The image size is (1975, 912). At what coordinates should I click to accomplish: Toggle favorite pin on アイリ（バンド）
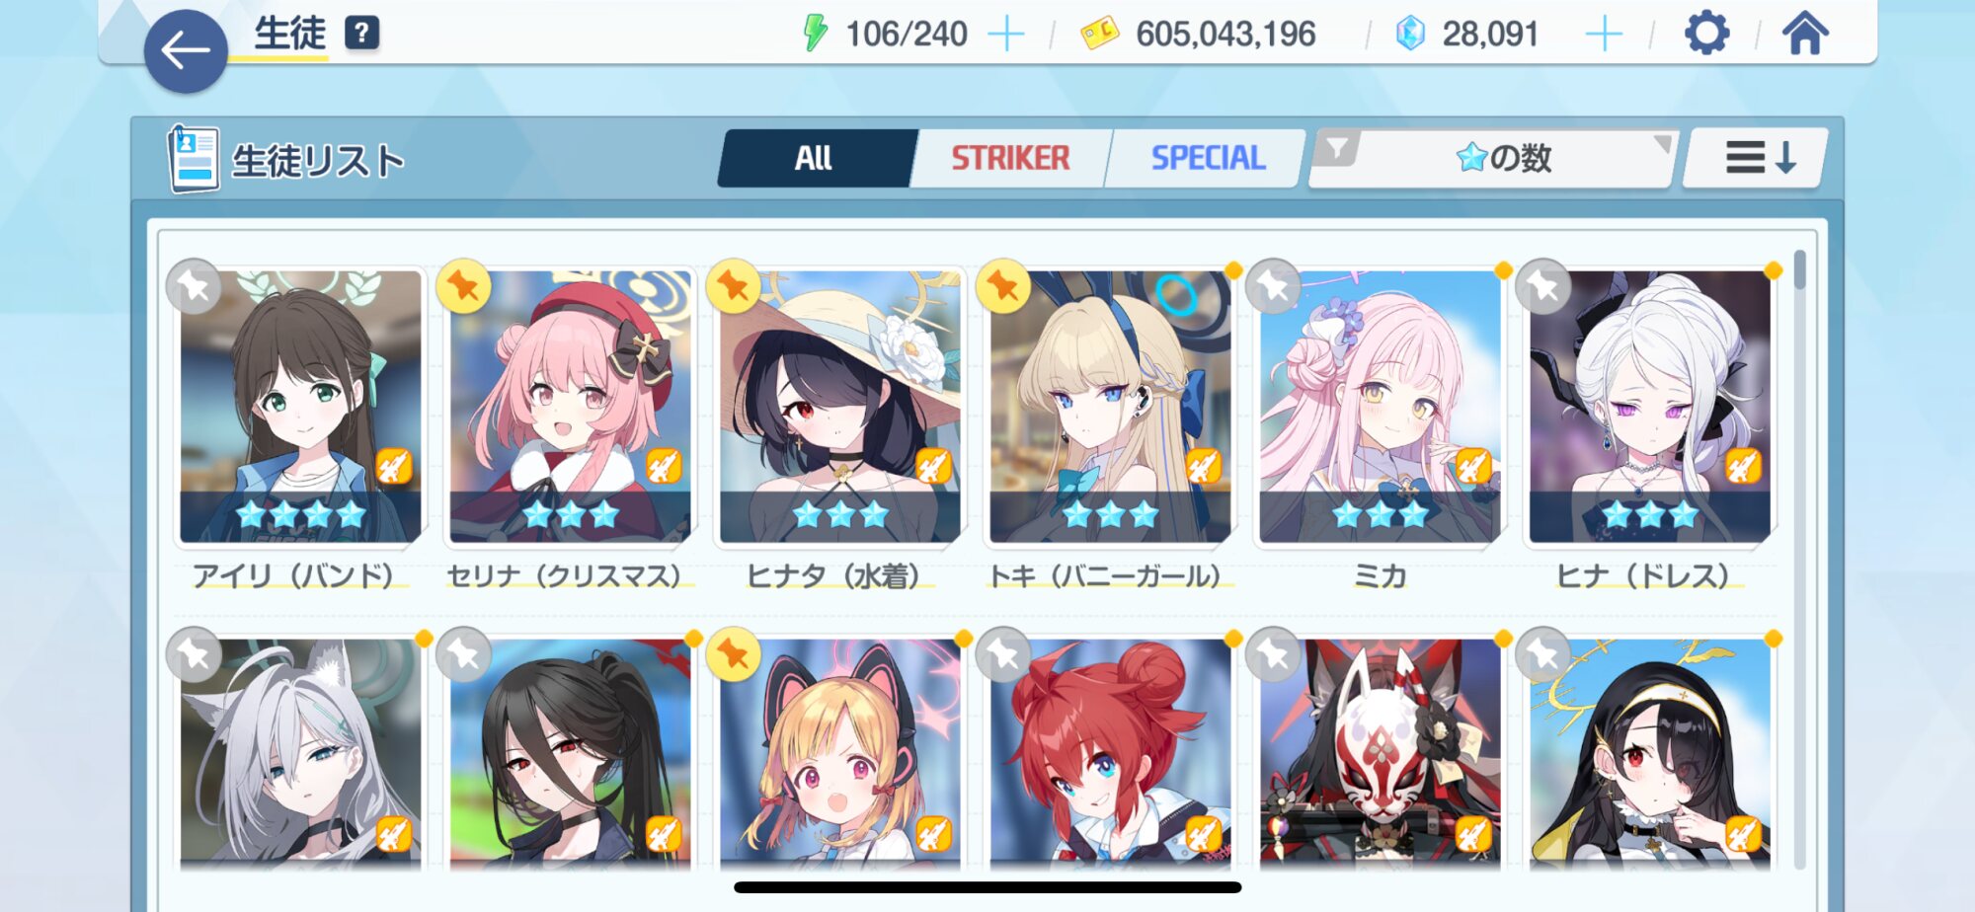194,286
